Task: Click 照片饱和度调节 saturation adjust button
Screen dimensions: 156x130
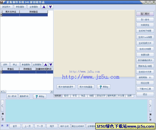Action: (66, 87)
